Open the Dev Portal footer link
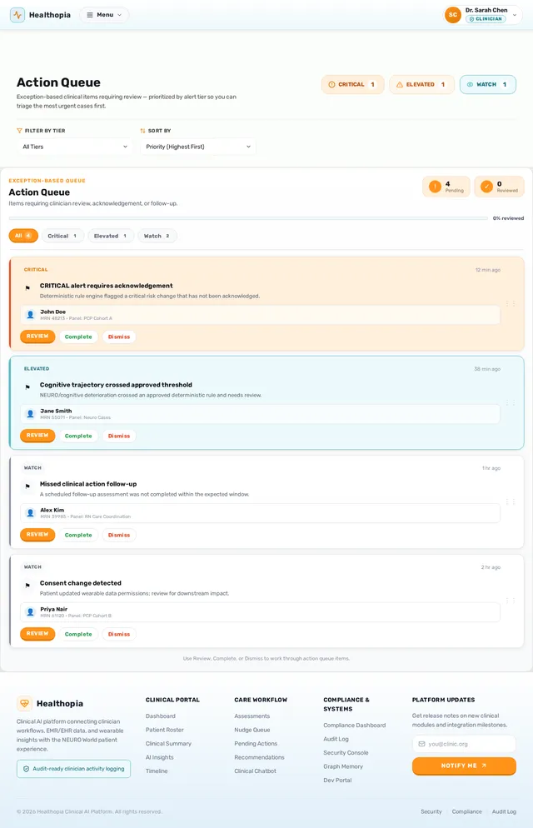 337,781
